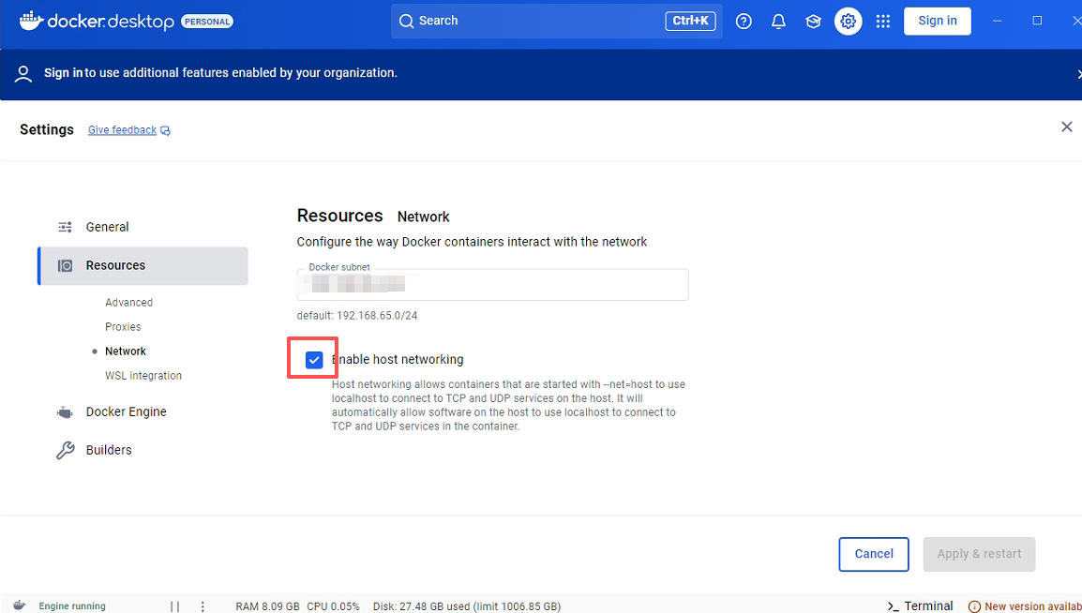This screenshot has height=613, width=1082.
Task: Open the help question mark icon
Action: click(744, 21)
